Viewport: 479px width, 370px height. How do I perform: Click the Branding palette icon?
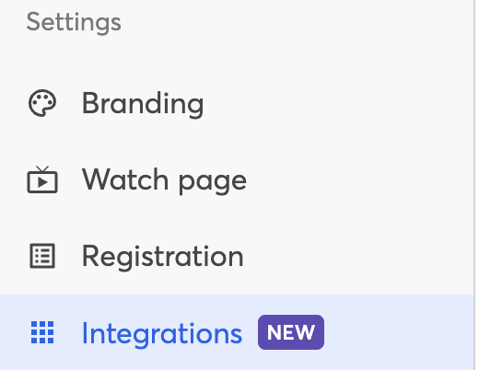pyautogui.click(x=42, y=103)
